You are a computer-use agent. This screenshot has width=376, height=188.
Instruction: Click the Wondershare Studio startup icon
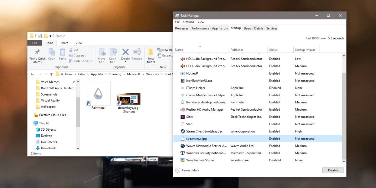[x=183, y=160]
